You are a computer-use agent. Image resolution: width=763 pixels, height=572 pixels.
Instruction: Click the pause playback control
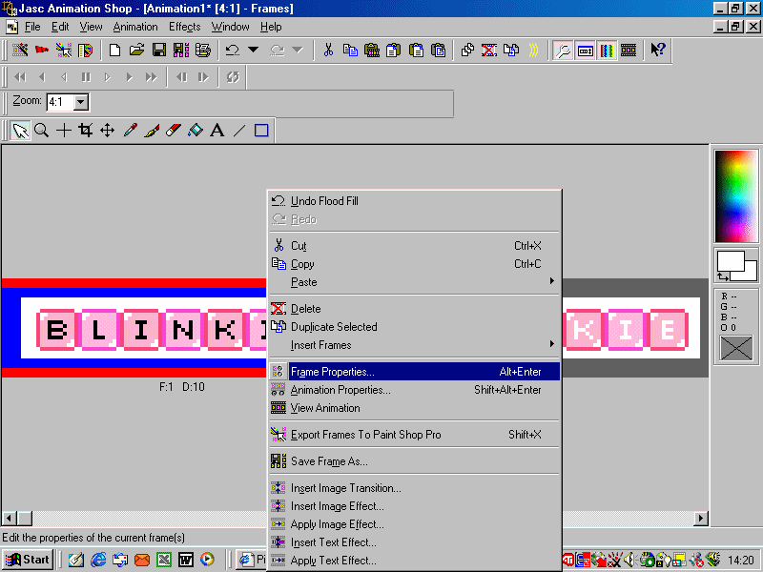pos(86,77)
